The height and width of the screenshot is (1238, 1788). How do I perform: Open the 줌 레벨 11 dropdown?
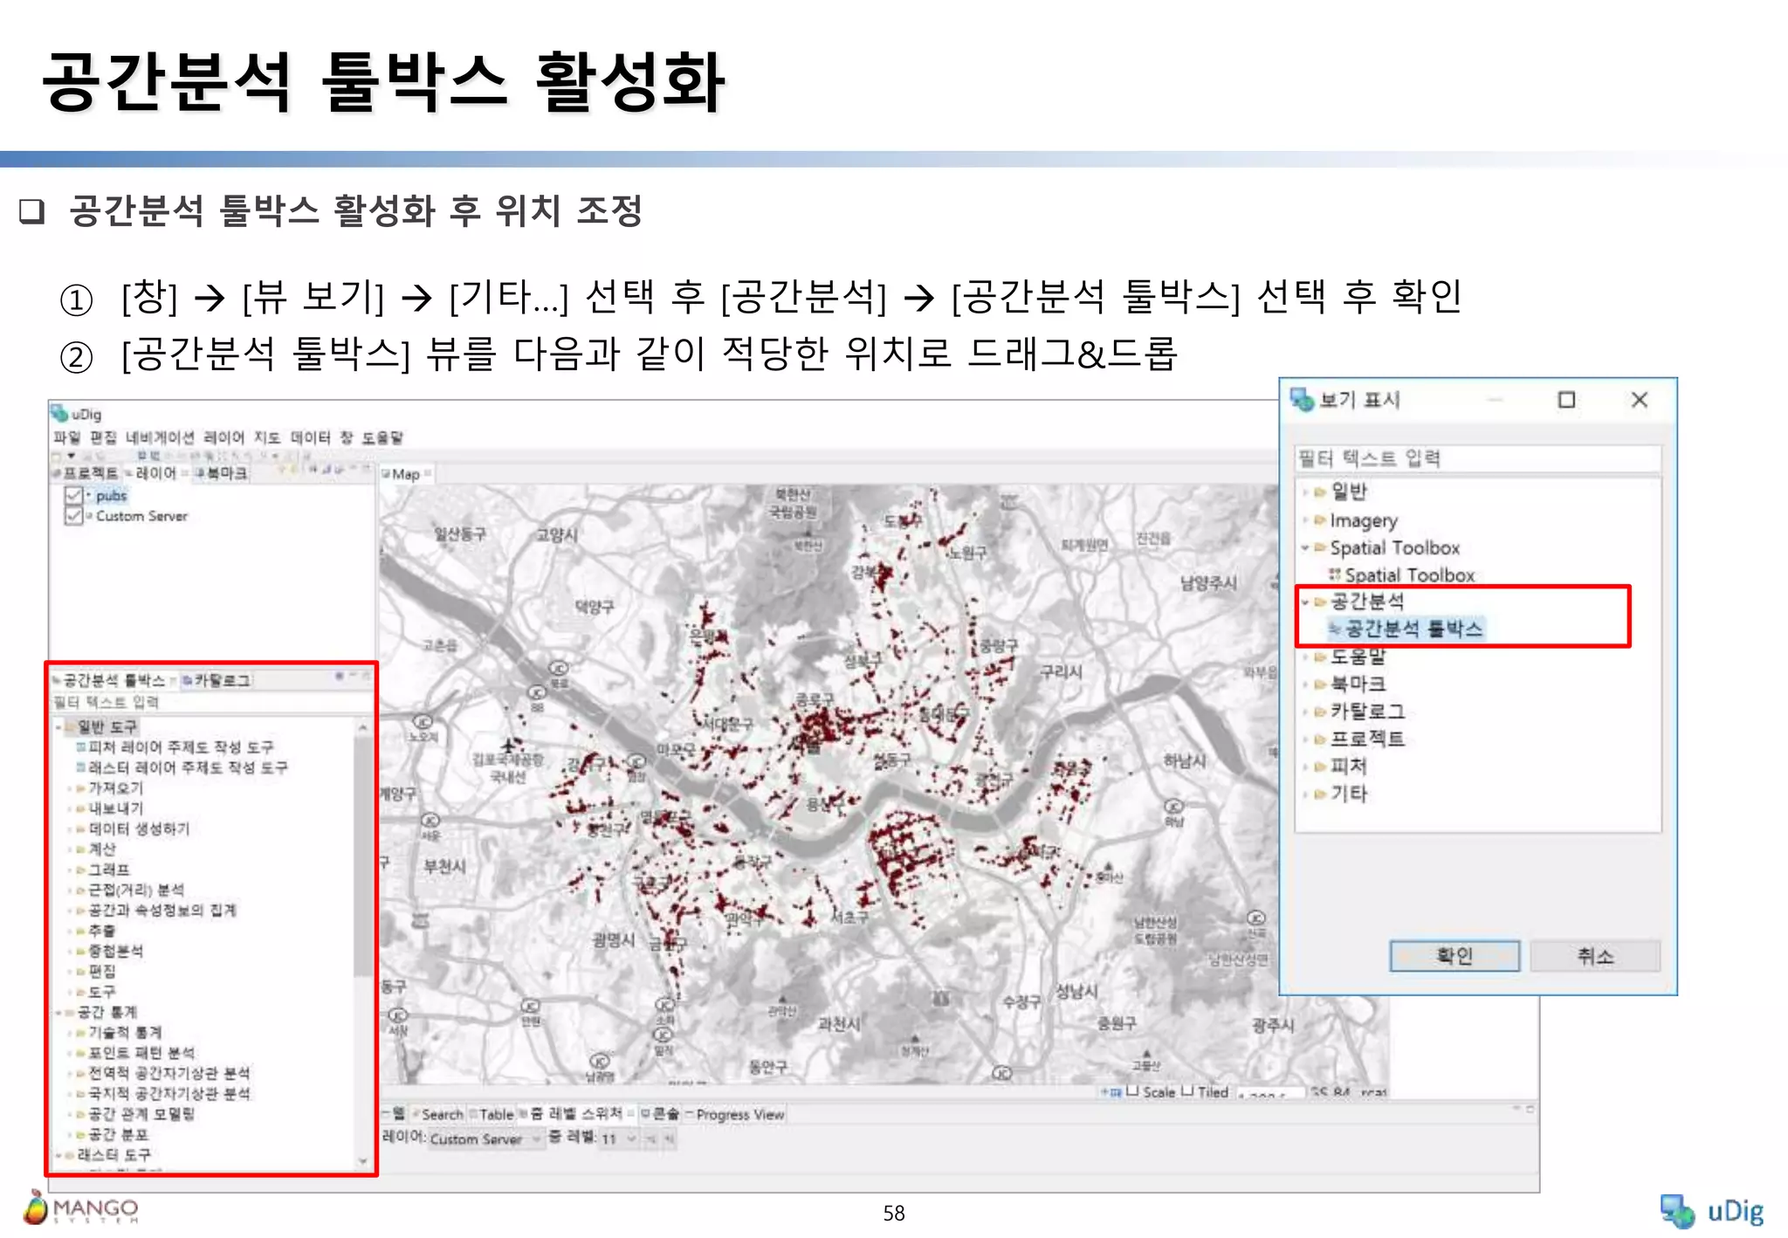(x=619, y=1139)
